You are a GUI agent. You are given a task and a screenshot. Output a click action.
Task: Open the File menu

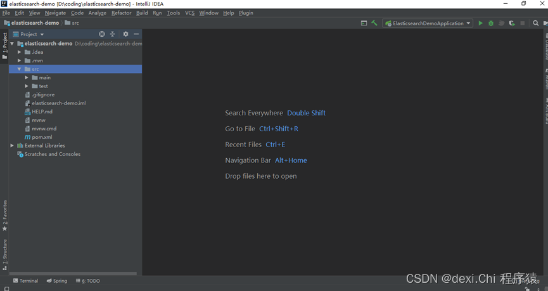[6, 13]
